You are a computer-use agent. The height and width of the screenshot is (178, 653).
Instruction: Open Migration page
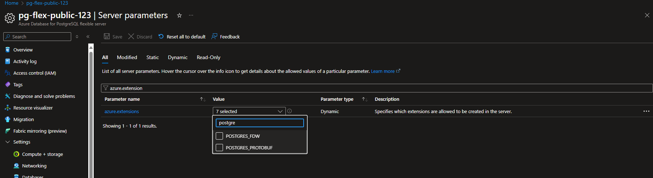coord(24,119)
